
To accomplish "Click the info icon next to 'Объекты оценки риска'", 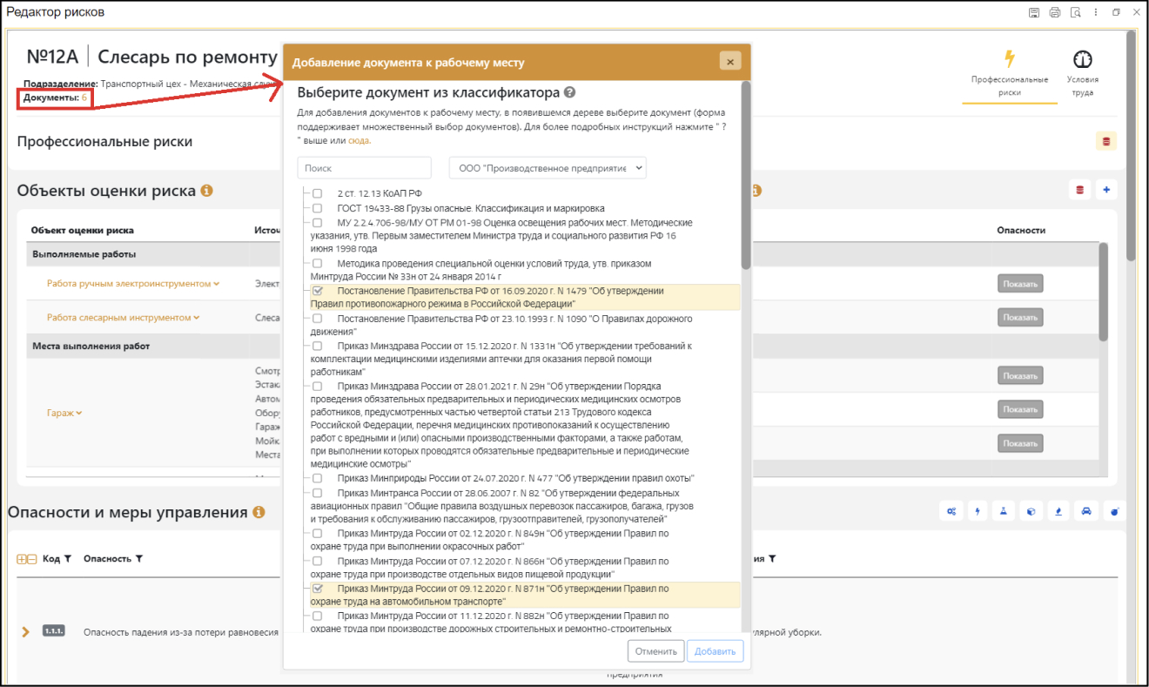I will point(207,191).
